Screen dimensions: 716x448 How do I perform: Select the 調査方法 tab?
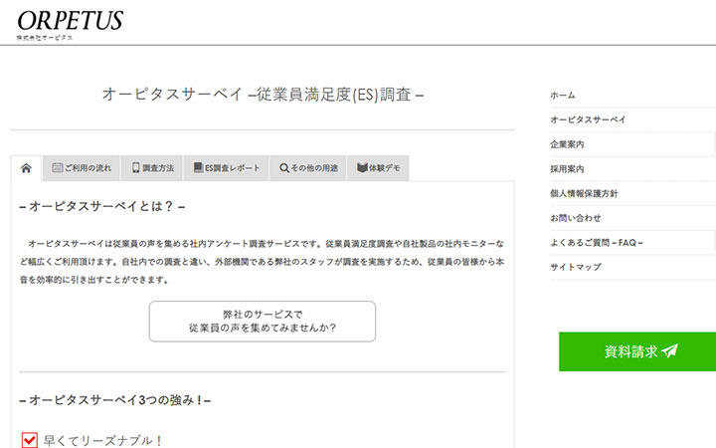pos(152,168)
